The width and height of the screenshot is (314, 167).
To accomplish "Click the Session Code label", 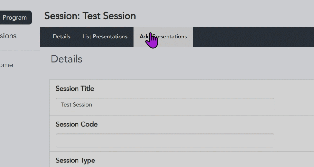I will (77, 124).
